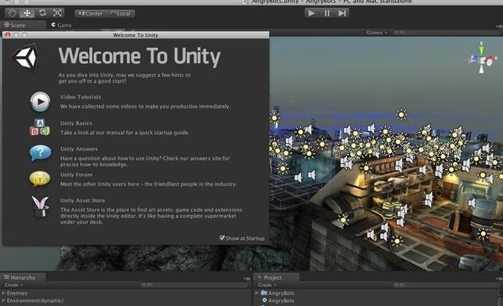Image resolution: width=503 pixels, height=306 pixels.
Task: Click the Unity Basics ABC blocks icon
Action: (40, 127)
